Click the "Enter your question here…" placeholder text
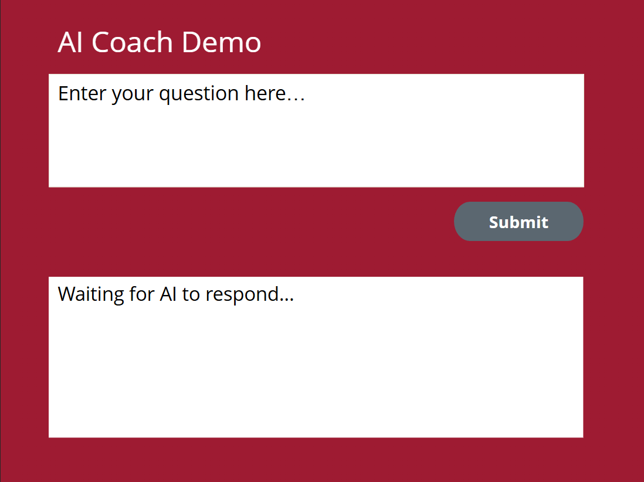Viewport: 644px width, 482px height. (x=181, y=94)
